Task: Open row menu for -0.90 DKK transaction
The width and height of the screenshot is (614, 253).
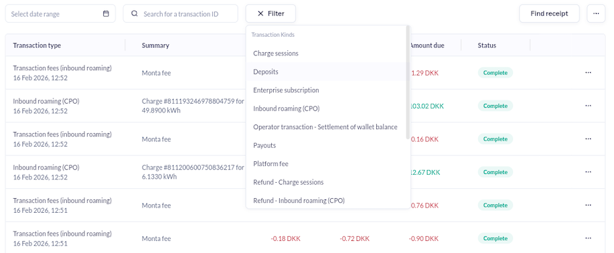Action: pyautogui.click(x=588, y=238)
